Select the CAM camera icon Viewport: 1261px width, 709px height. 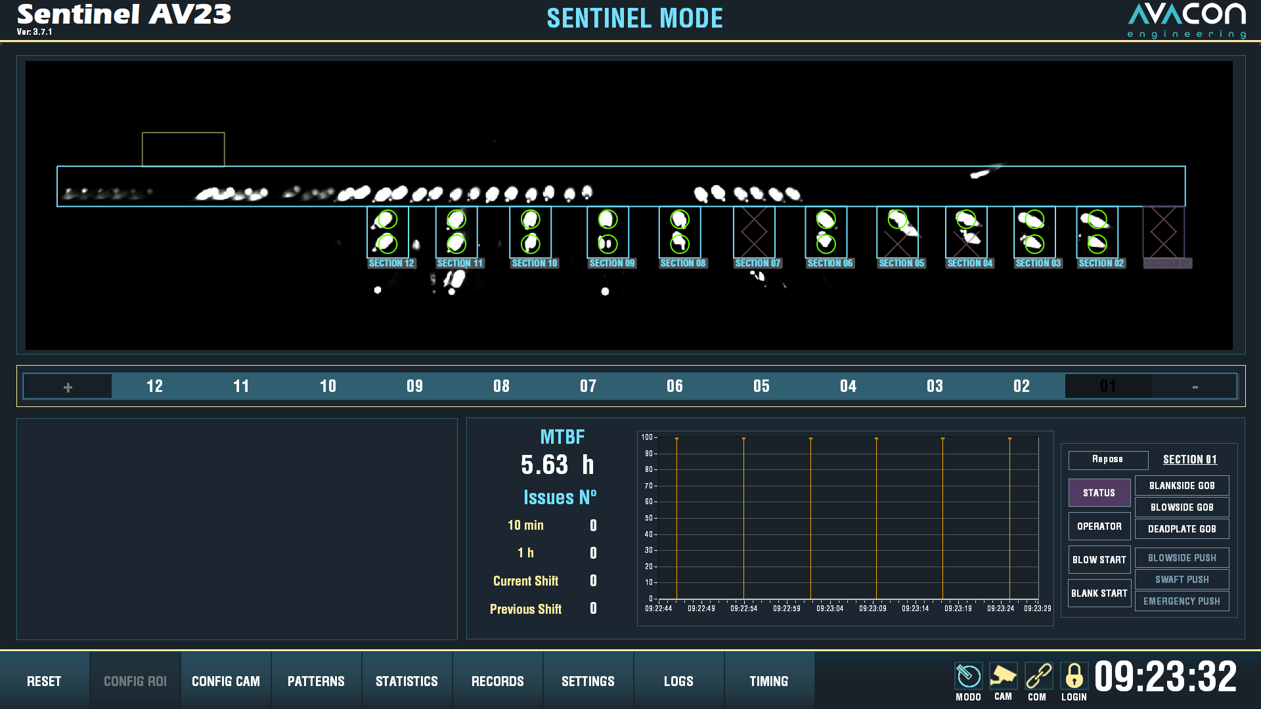[x=1003, y=677]
